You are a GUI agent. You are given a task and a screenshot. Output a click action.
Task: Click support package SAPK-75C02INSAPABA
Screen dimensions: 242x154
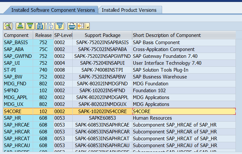[102, 49]
